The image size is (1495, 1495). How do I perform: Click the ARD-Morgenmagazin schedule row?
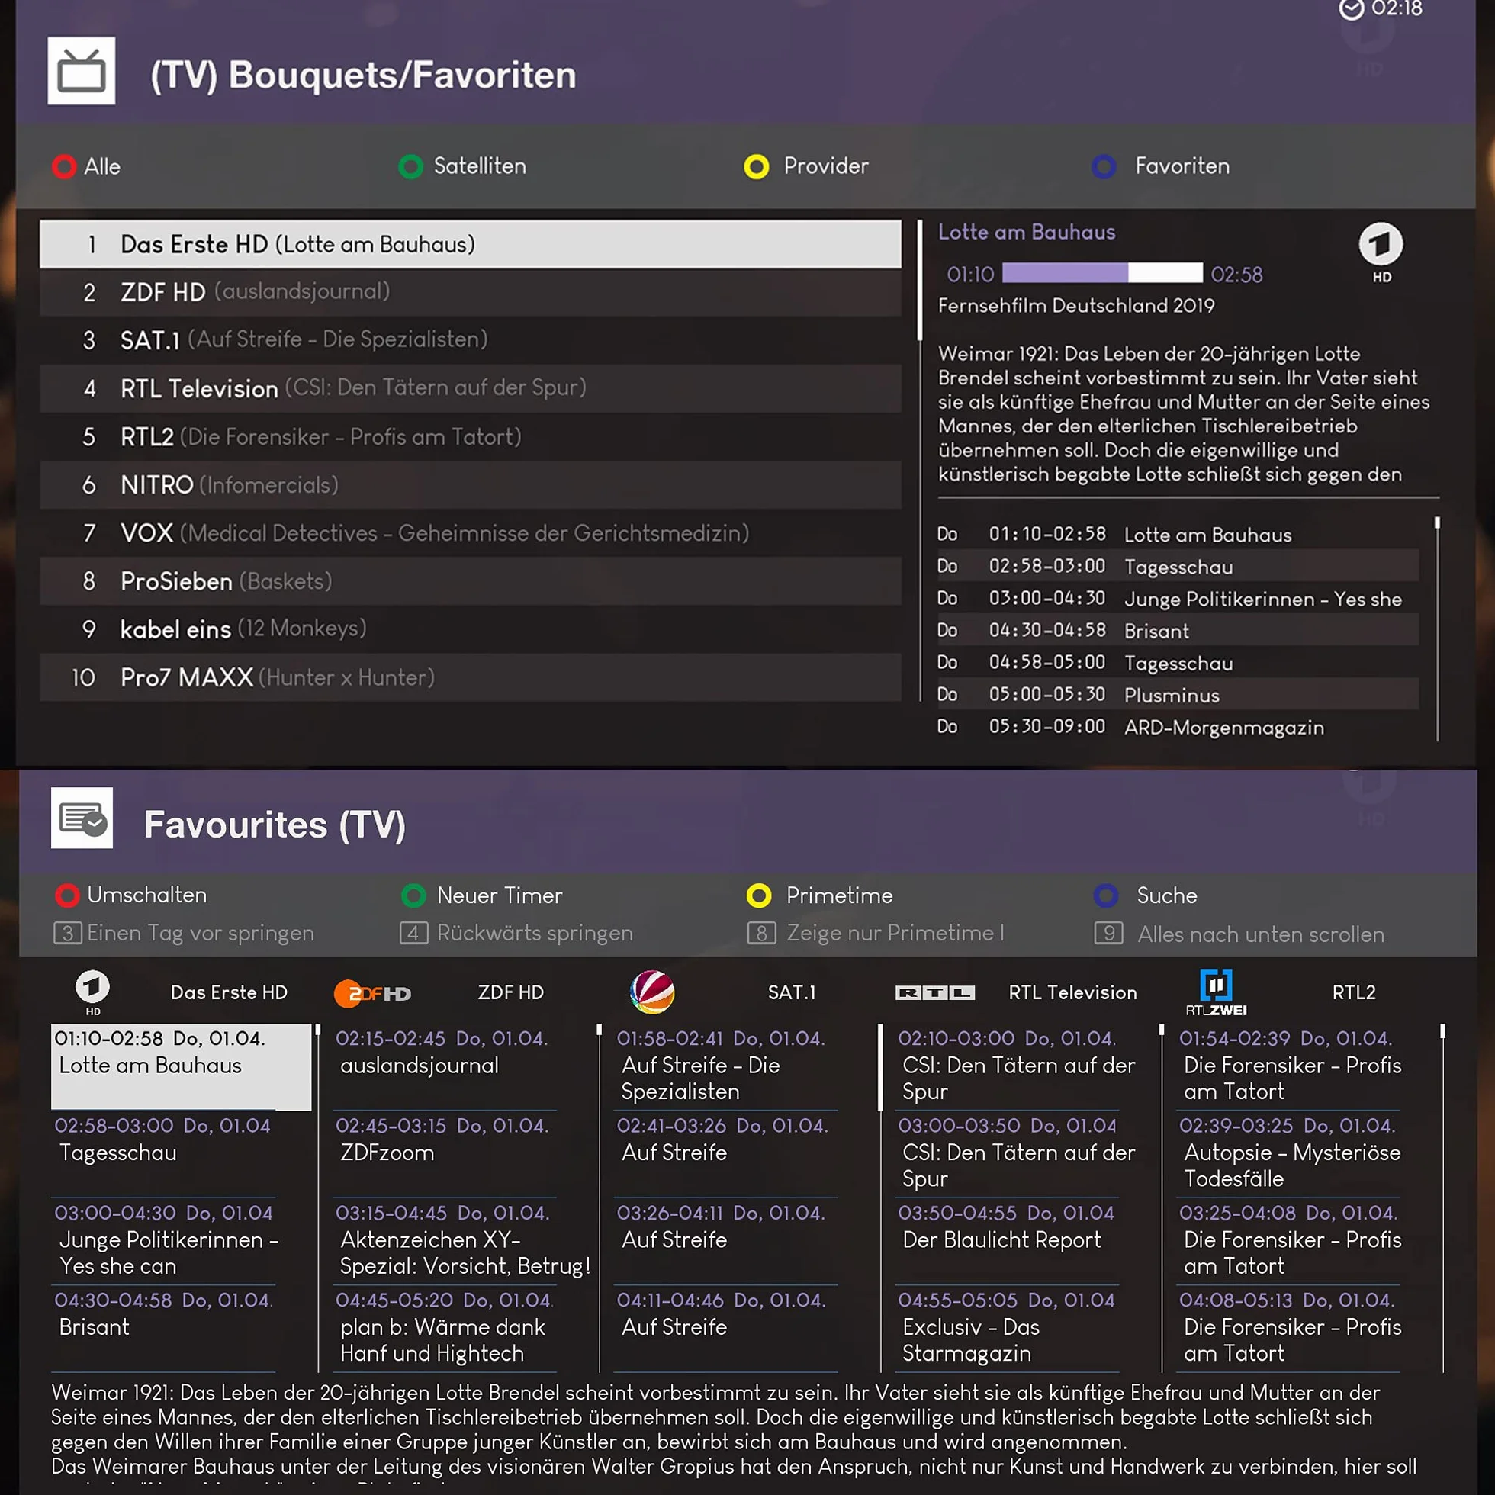pyautogui.click(x=1178, y=728)
